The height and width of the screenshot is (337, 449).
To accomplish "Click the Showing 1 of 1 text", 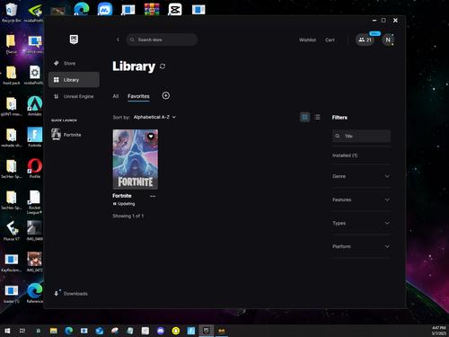I will [x=128, y=216].
